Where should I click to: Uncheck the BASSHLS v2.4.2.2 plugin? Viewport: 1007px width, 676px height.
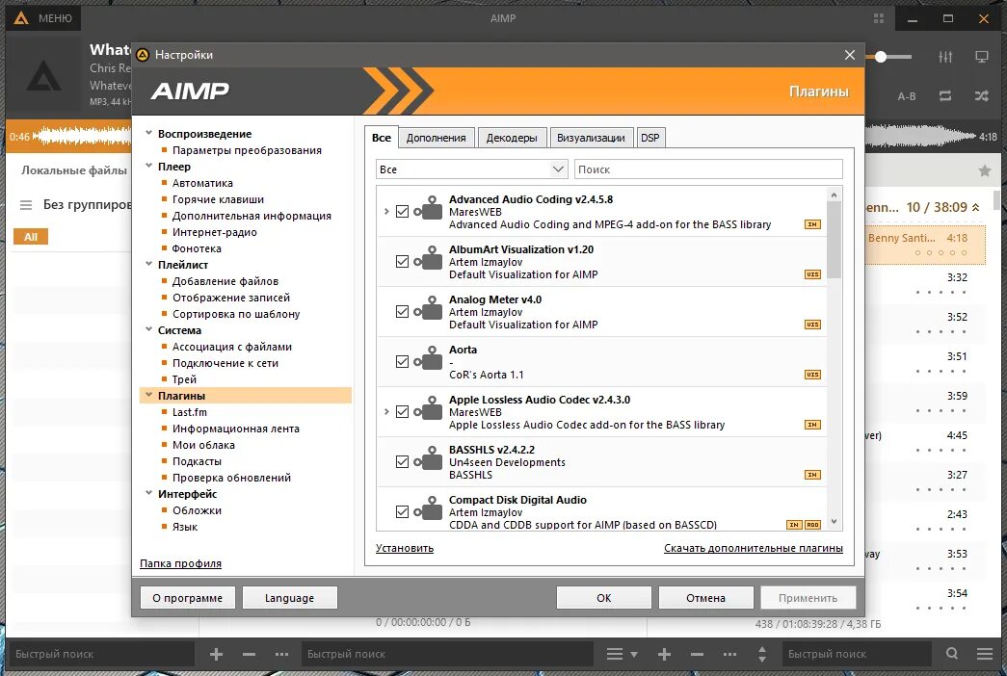tap(402, 461)
